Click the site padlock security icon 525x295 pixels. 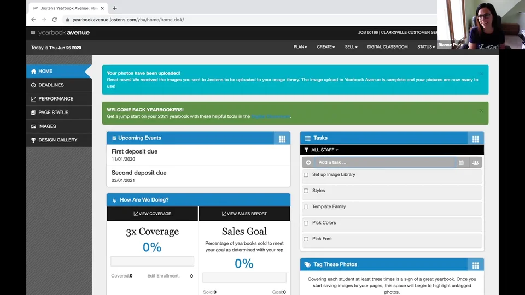(x=67, y=20)
